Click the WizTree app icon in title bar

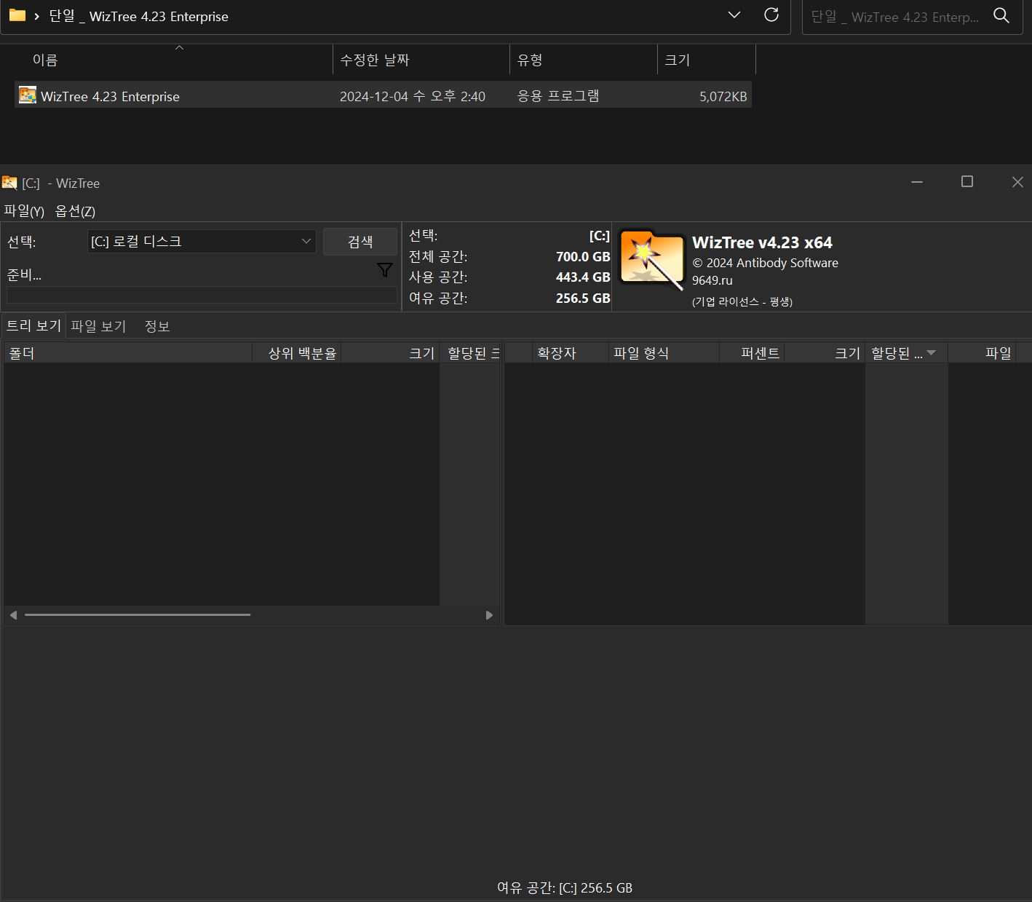pos(9,183)
